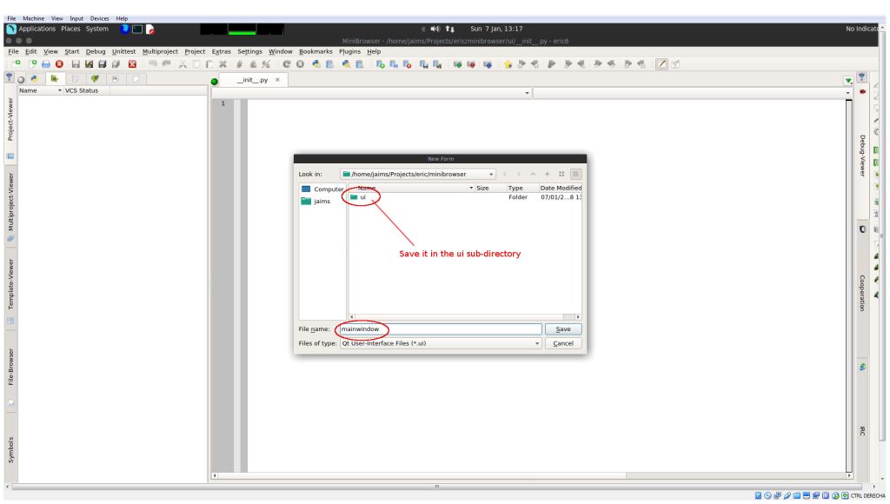
Task: Open the Plugins menu
Action: tap(349, 51)
